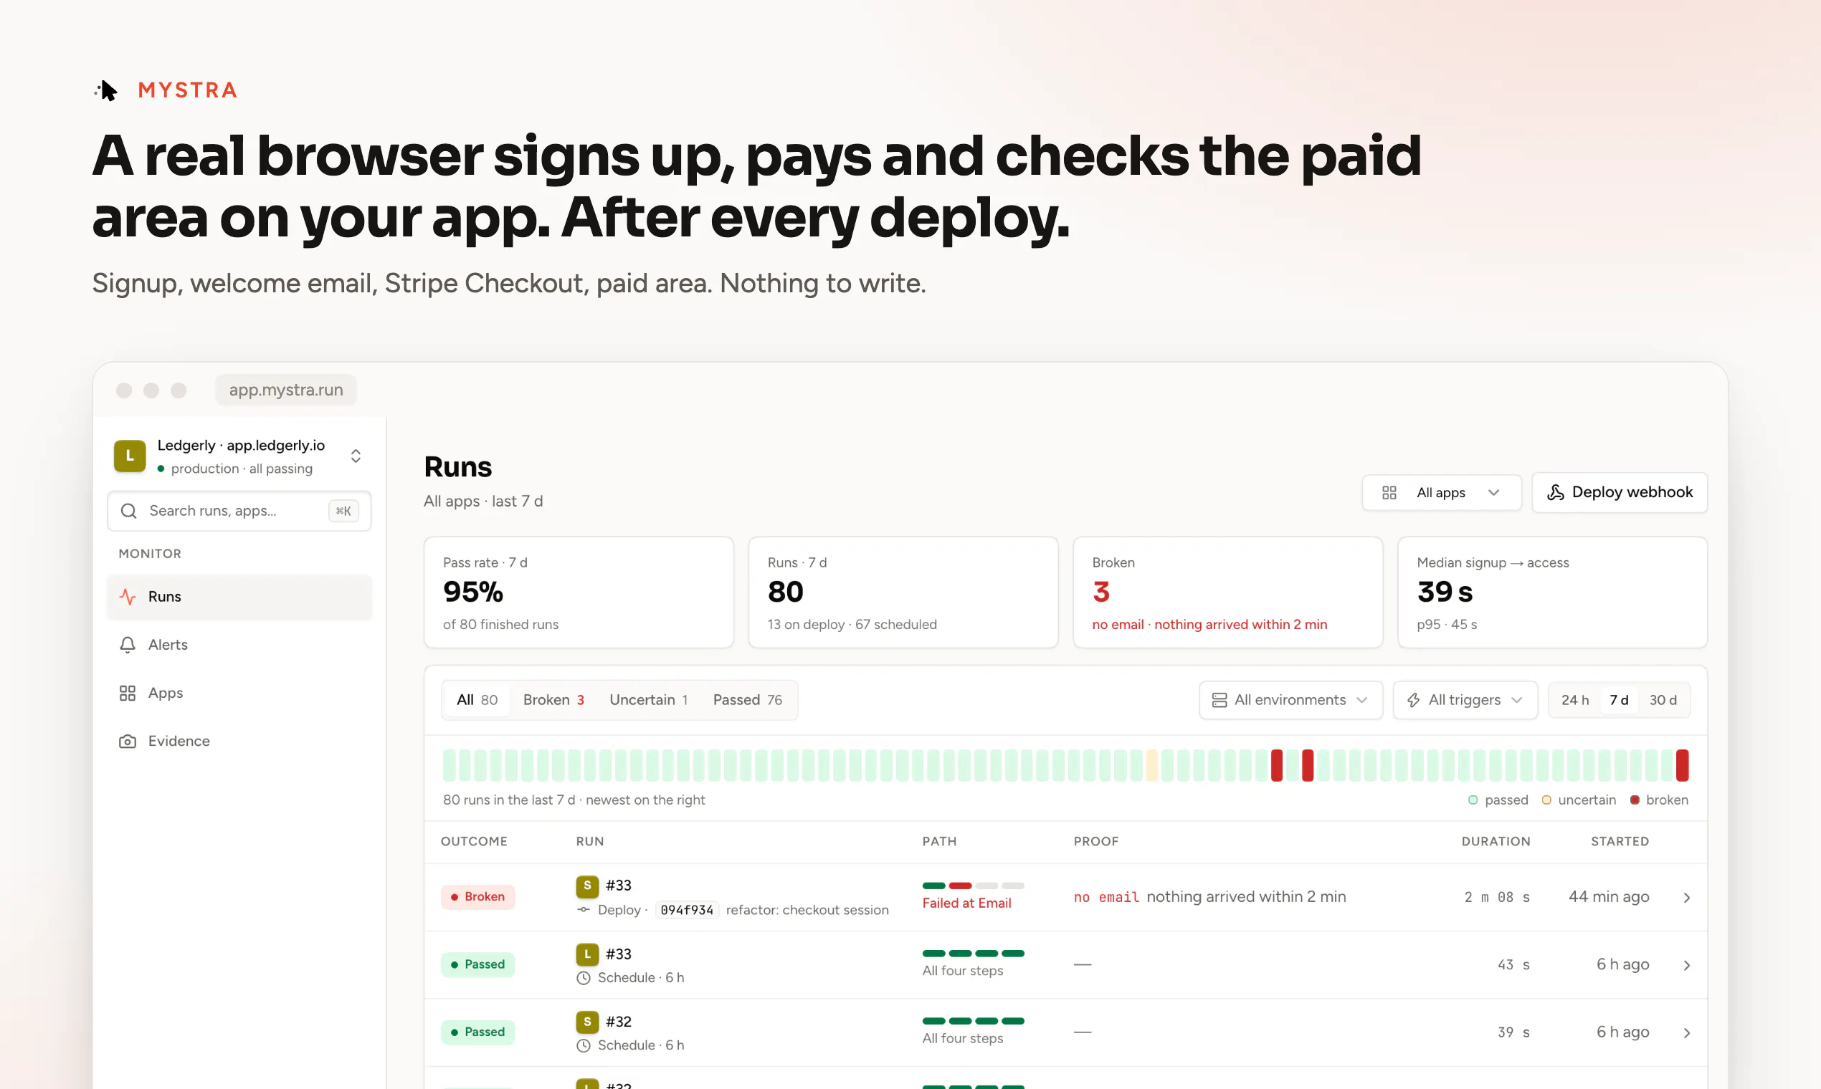The image size is (1821, 1089).
Task: Switch to the All 80 tab
Action: (x=477, y=700)
